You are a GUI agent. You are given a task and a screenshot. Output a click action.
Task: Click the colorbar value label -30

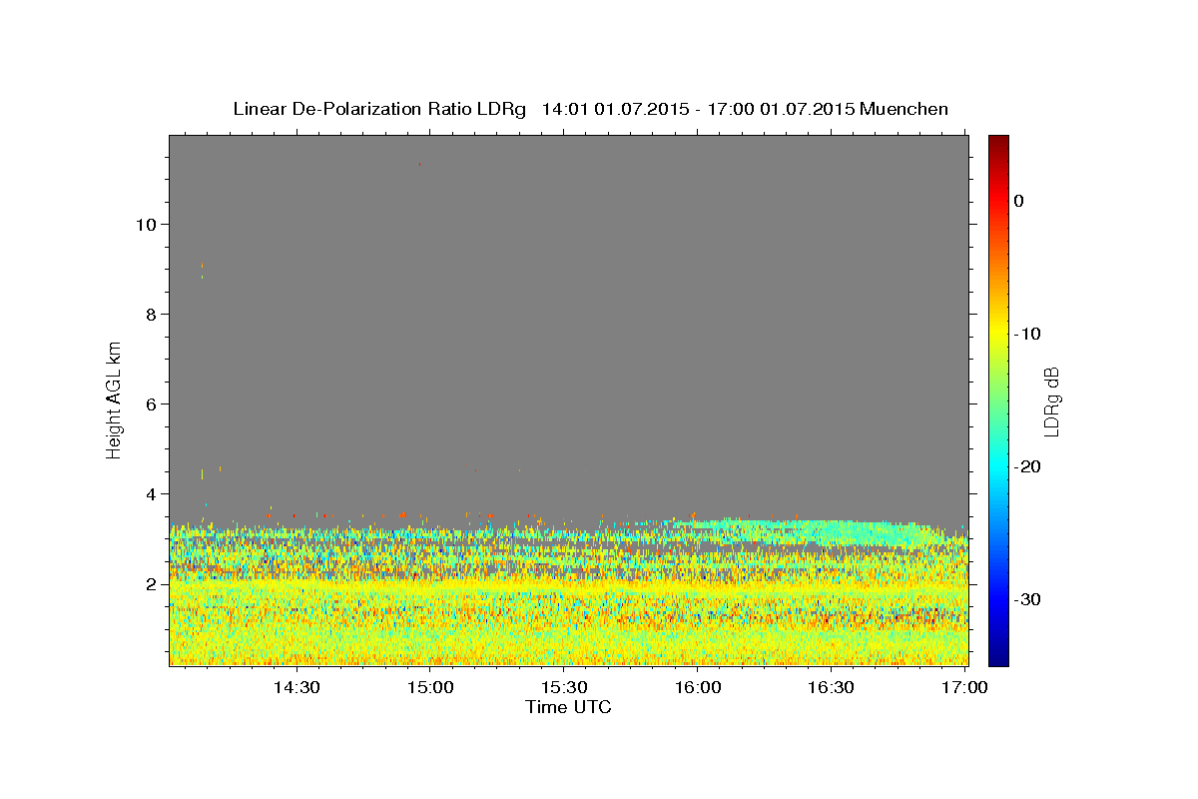click(x=1027, y=599)
